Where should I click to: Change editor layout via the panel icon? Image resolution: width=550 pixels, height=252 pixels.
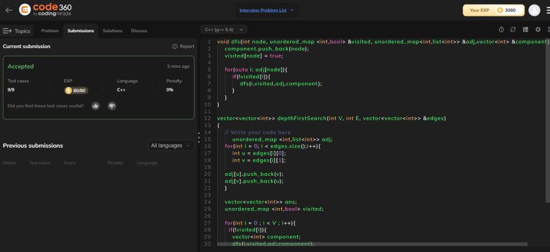point(525,30)
